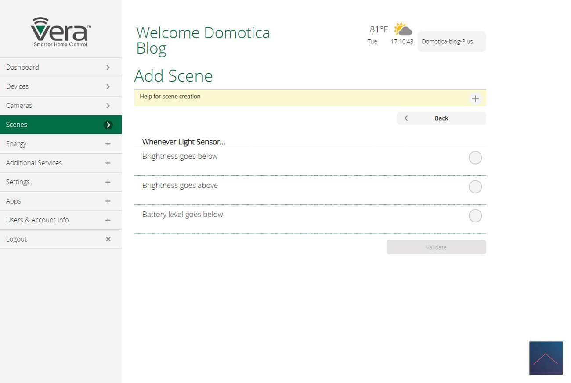Select the Brightness goes above option
Screen dimensions: 571x383
coord(475,187)
